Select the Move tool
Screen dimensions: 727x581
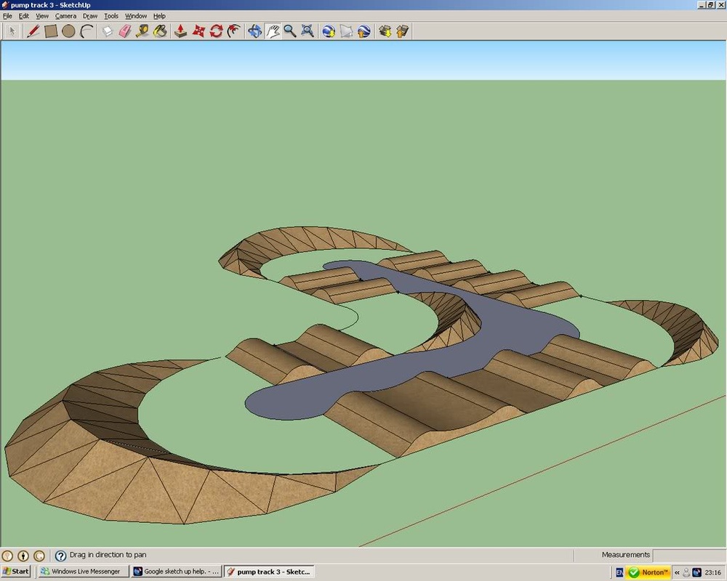(x=198, y=31)
